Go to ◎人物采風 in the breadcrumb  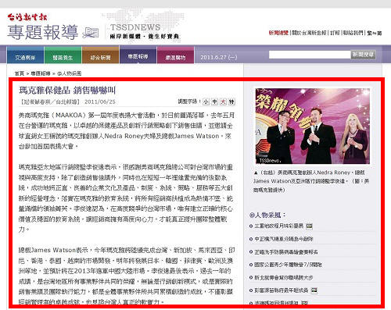point(69,73)
